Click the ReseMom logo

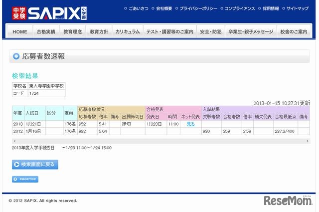pos(288,200)
